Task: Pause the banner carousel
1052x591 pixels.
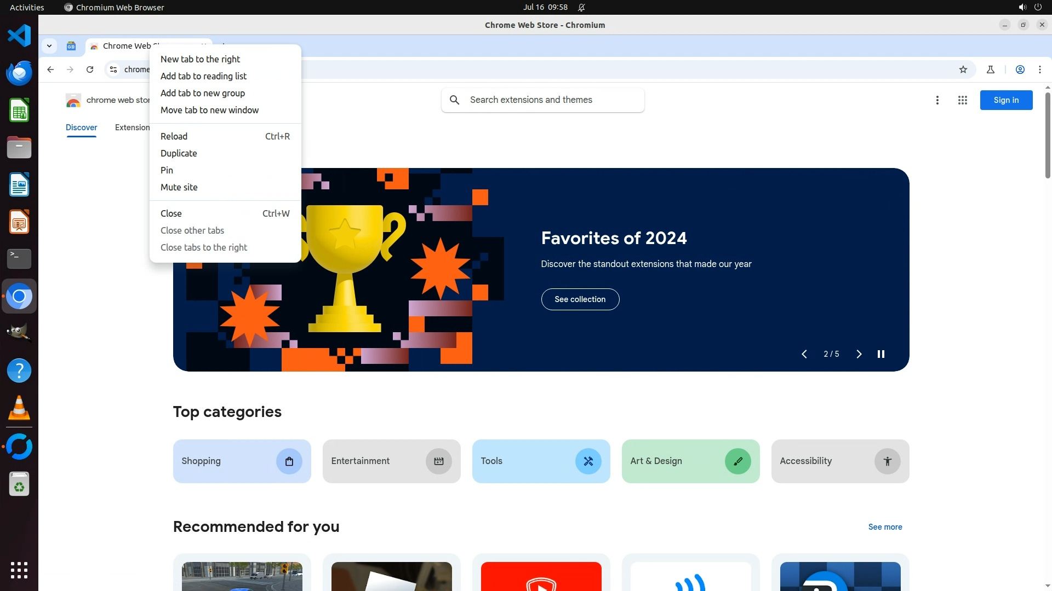Action: point(881,354)
